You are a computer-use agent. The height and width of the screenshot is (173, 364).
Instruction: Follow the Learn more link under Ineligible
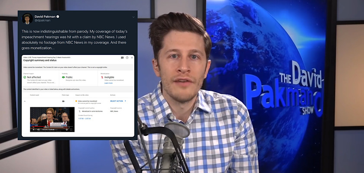tap(108, 83)
